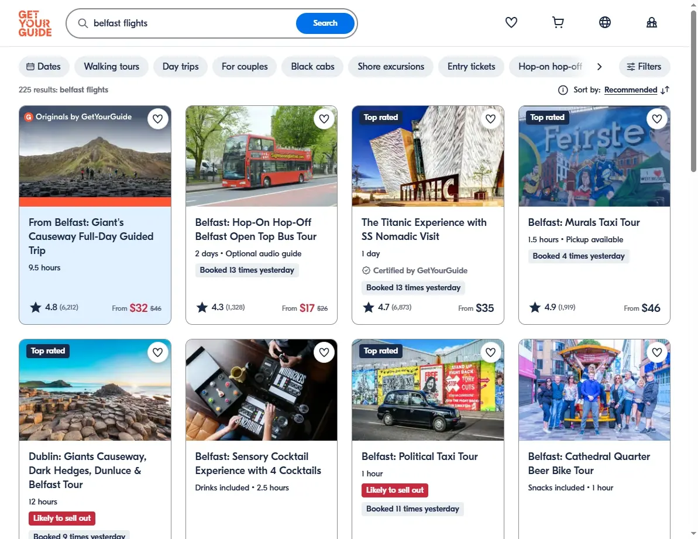698x539 pixels.
Task: Favorite the Dublin Giants Causeway tour
Action: (157, 352)
